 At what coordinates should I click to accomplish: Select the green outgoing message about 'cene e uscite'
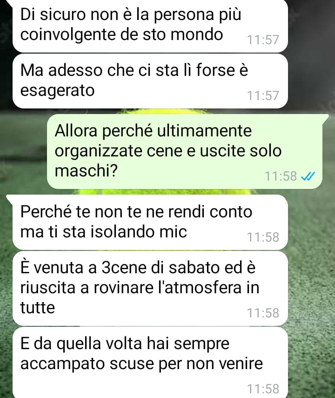[x=185, y=151]
